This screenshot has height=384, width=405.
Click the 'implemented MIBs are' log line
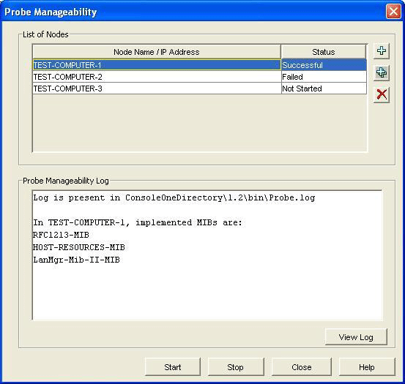coord(138,222)
